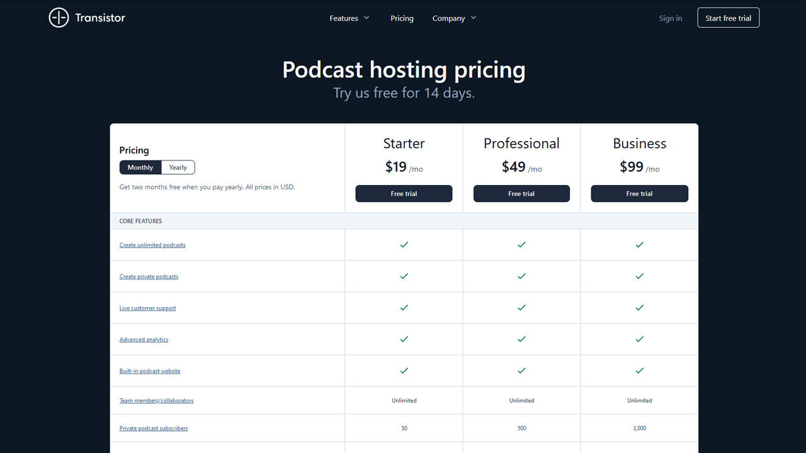Viewport: 806px width, 453px height.
Task: Click Professional 'Unlimited' team members cell
Action: 521,400
